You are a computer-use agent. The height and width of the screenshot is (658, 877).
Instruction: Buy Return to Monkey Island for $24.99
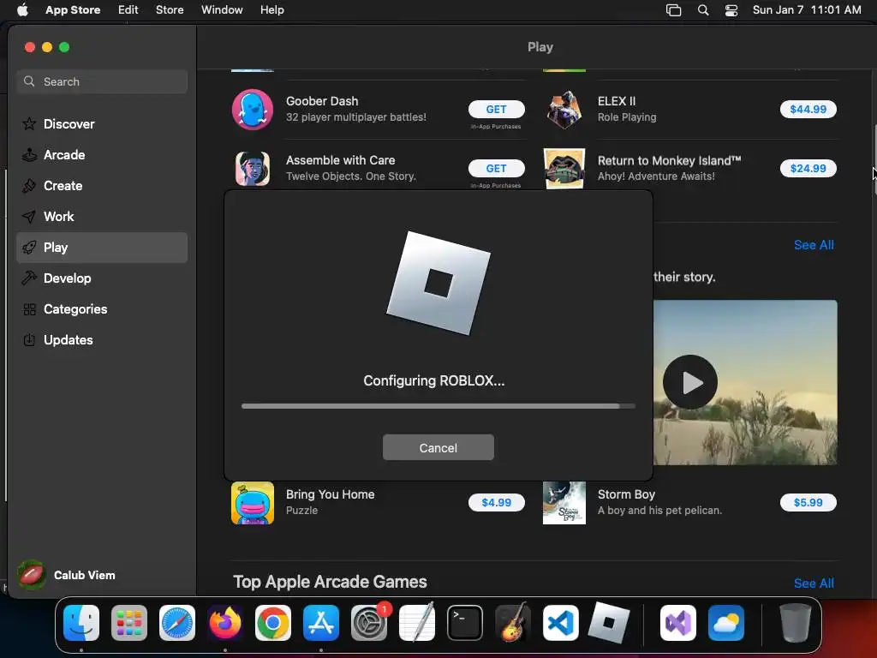pos(808,169)
